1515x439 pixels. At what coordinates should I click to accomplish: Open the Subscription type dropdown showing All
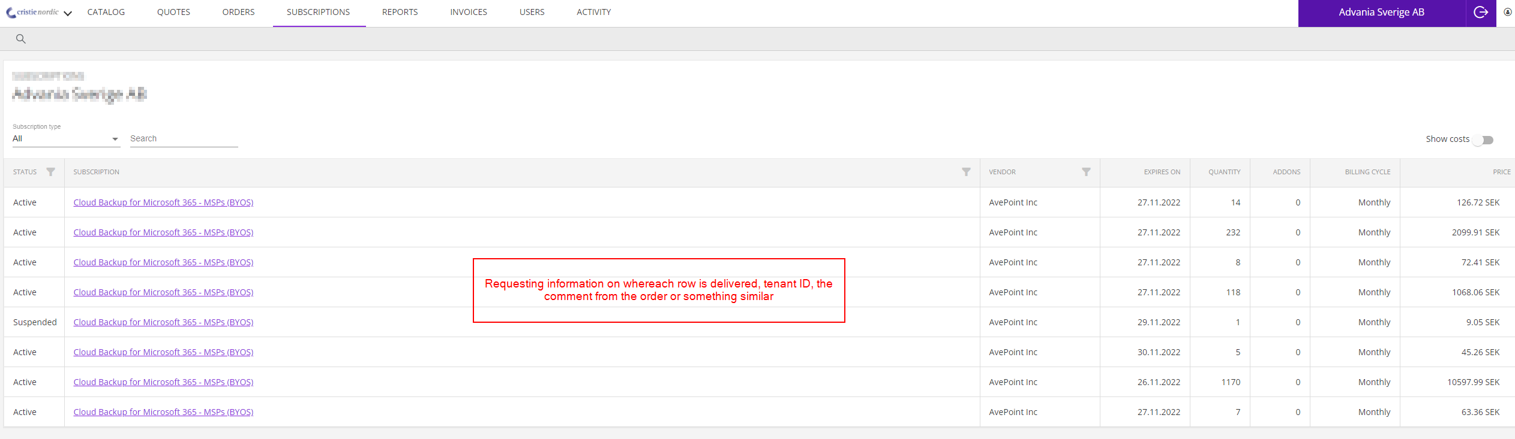pyautogui.click(x=66, y=139)
